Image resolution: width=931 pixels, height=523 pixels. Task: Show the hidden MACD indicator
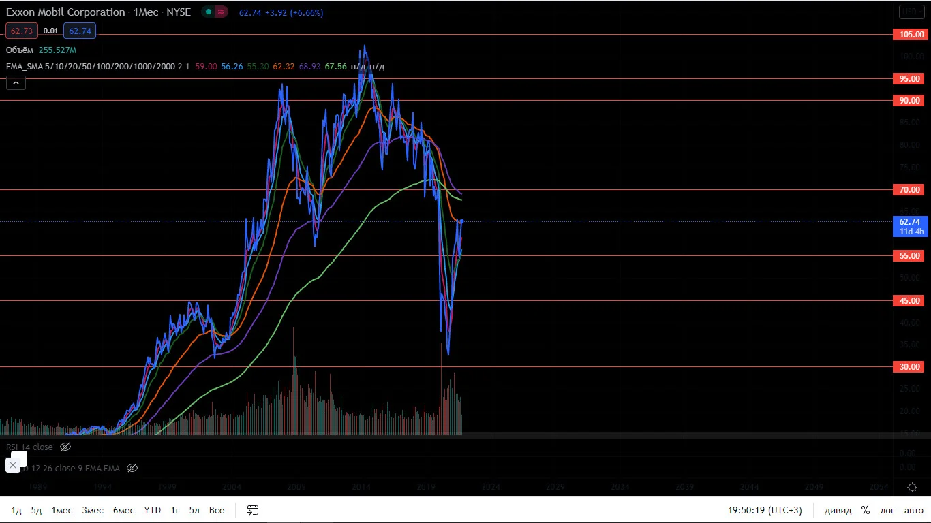133,468
